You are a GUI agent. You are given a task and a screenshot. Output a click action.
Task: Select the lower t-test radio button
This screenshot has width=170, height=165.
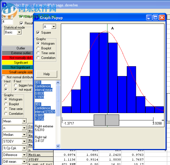click(x=6, y=90)
